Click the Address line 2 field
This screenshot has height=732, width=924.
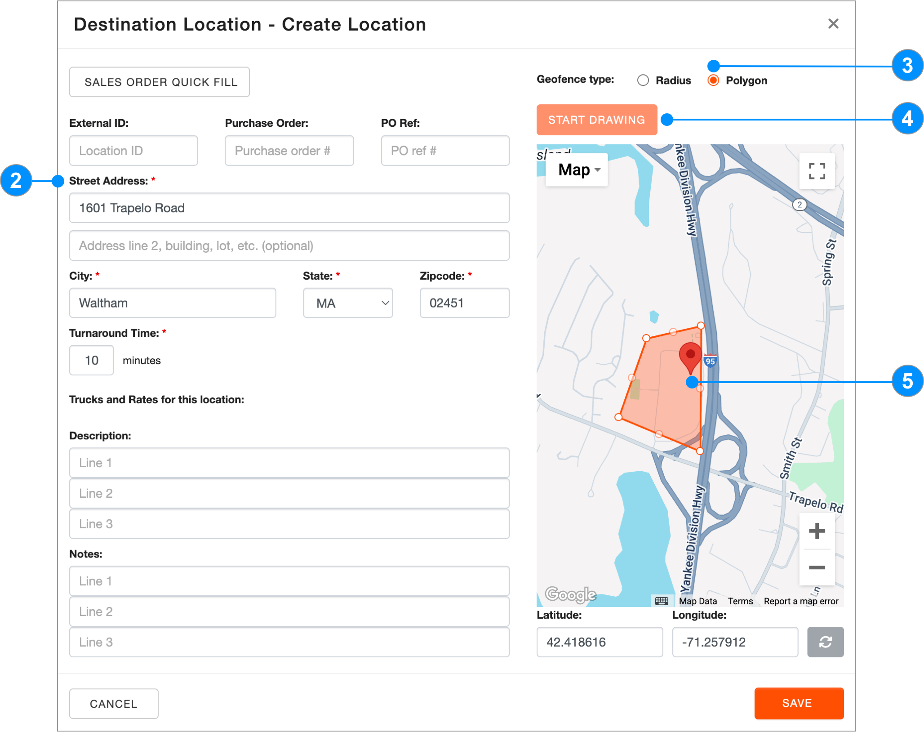[289, 245]
